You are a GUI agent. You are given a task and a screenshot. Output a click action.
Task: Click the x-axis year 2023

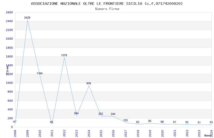pyautogui.click(x=199, y=133)
